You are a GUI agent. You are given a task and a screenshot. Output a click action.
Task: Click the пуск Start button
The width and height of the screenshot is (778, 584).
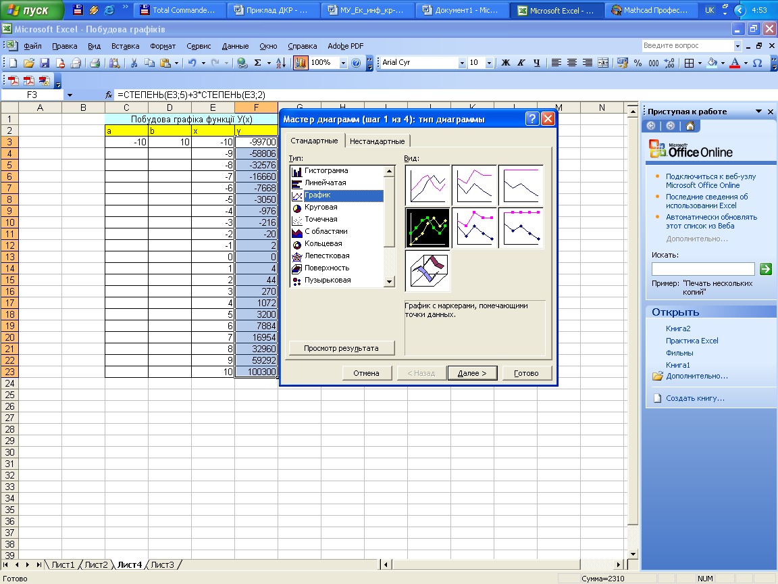pos(32,10)
